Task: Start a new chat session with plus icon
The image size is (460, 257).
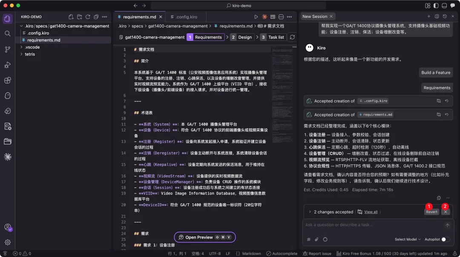Action: [x=428, y=17]
